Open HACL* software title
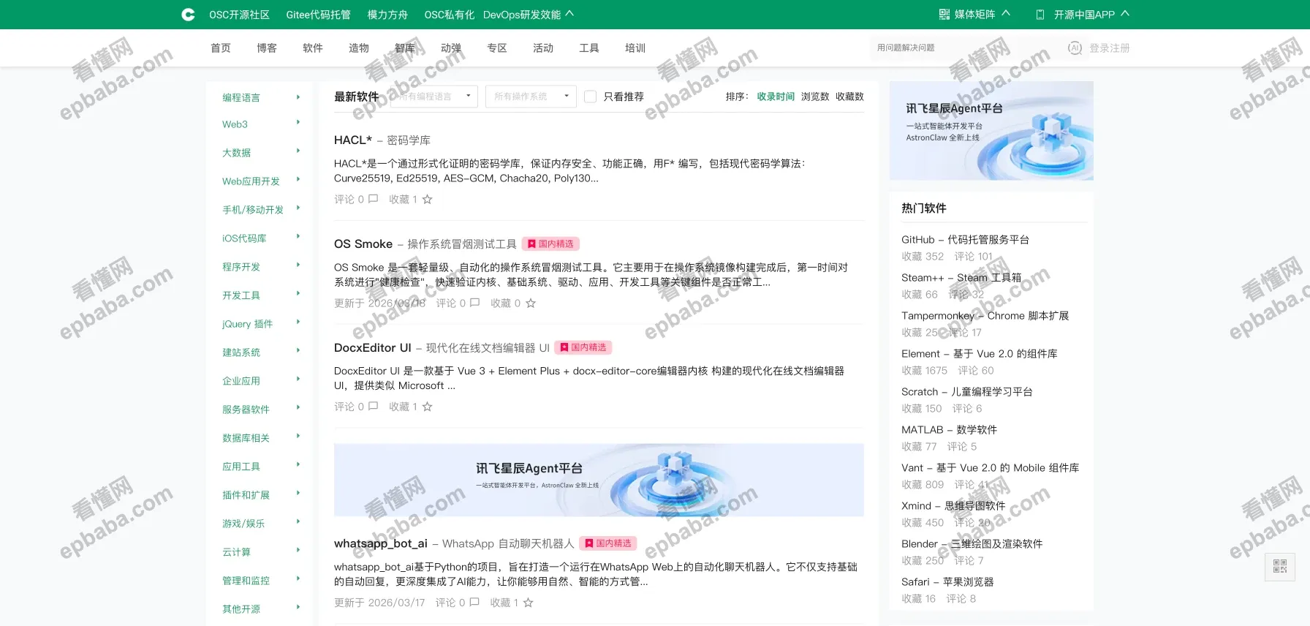Image resolution: width=1310 pixels, height=626 pixels. point(353,140)
